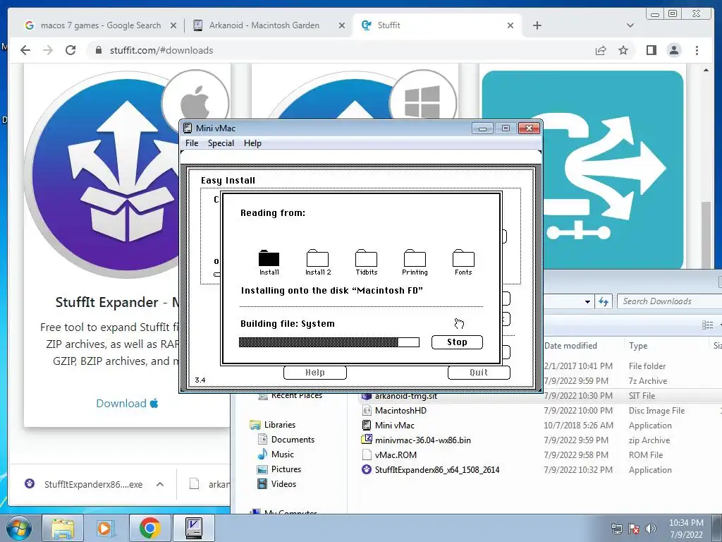Screen dimensions: 722x542
Task: Open the Mini vMac File menu
Action: point(192,143)
